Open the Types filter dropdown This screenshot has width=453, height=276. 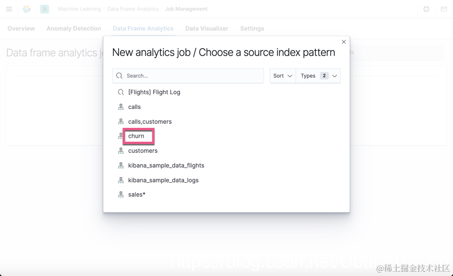[x=318, y=76]
